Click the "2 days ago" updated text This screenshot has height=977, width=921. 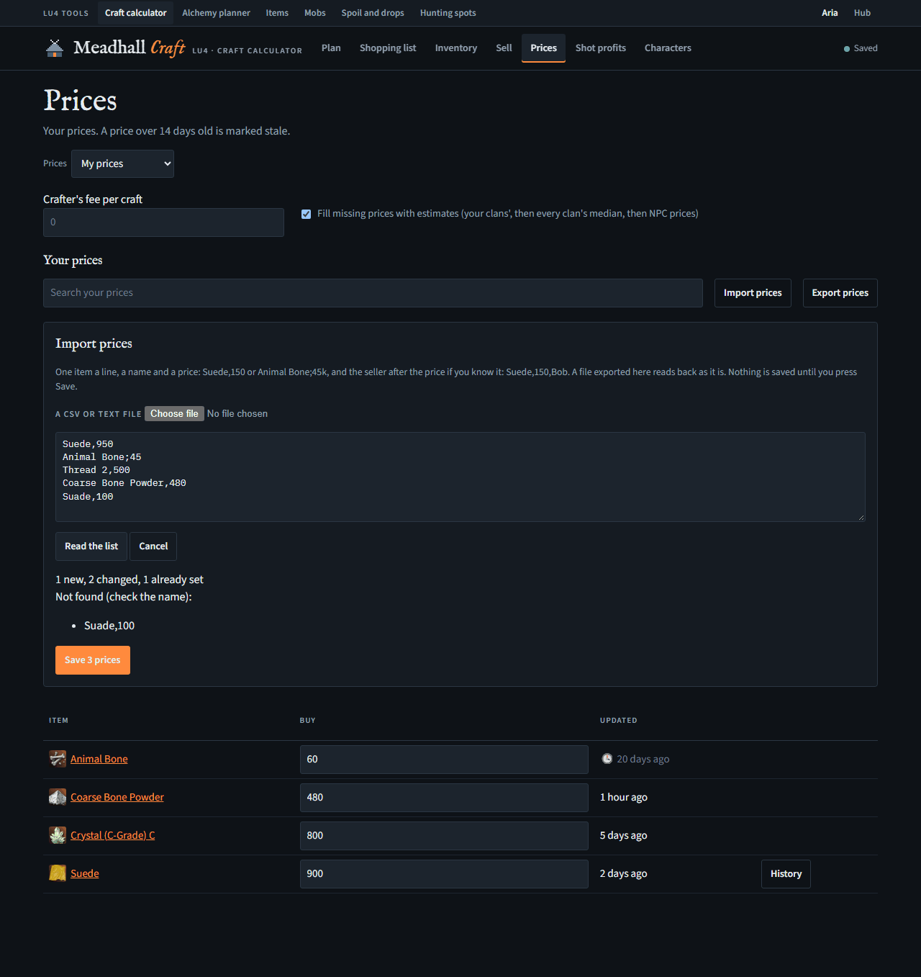click(x=624, y=873)
